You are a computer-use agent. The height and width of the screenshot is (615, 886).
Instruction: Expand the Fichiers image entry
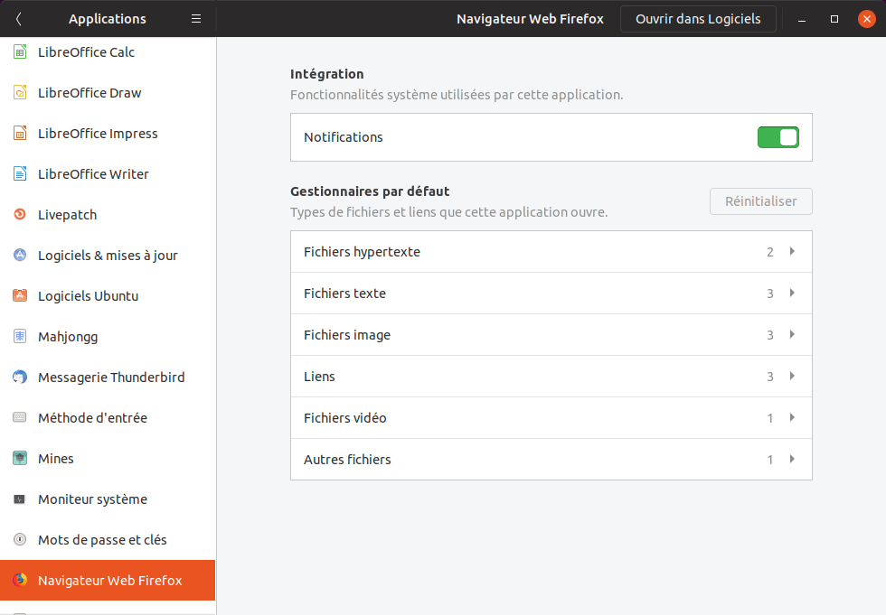(x=792, y=335)
